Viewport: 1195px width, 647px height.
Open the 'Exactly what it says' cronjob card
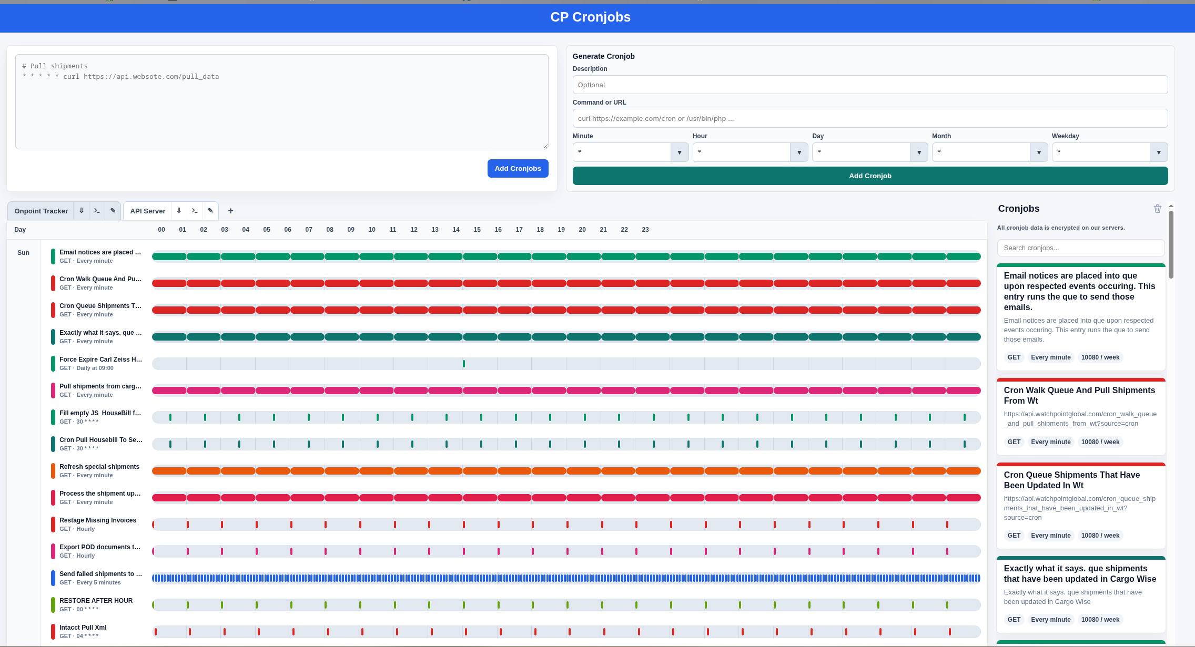pos(1081,594)
